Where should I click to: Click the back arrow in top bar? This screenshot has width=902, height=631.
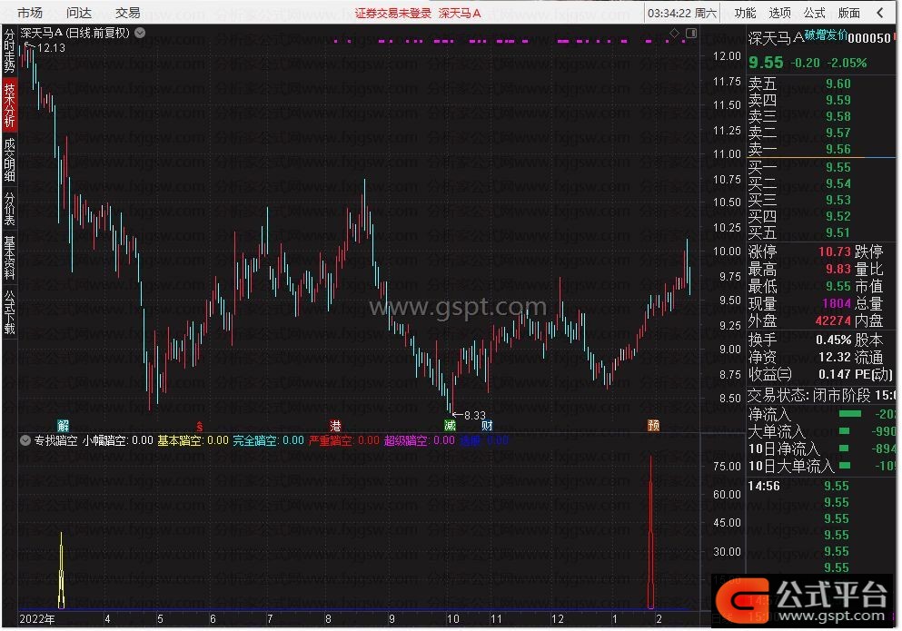click(880, 13)
